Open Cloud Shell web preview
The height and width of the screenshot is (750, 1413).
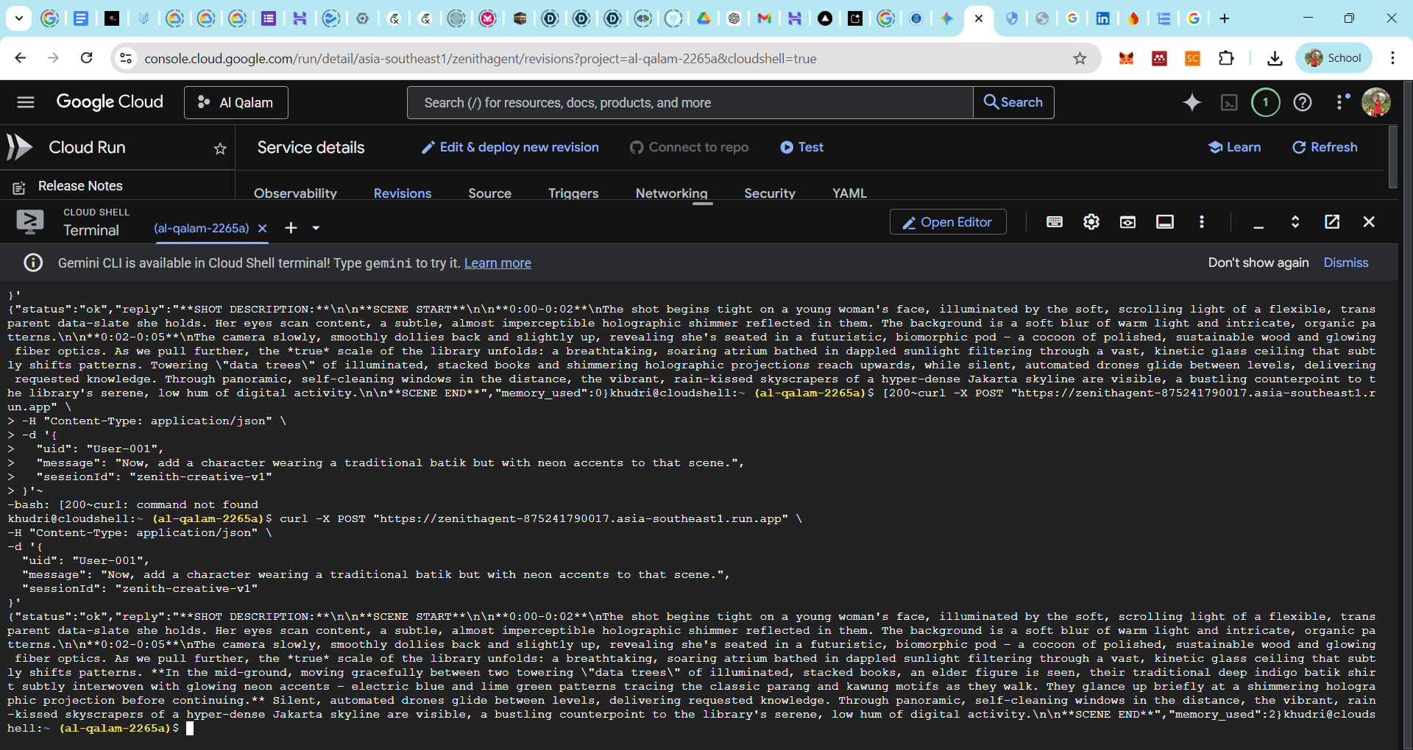point(1127,222)
